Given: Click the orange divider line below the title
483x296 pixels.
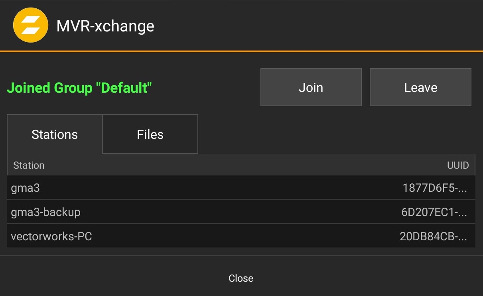Looking at the screenshot, I should pos(241,51).
